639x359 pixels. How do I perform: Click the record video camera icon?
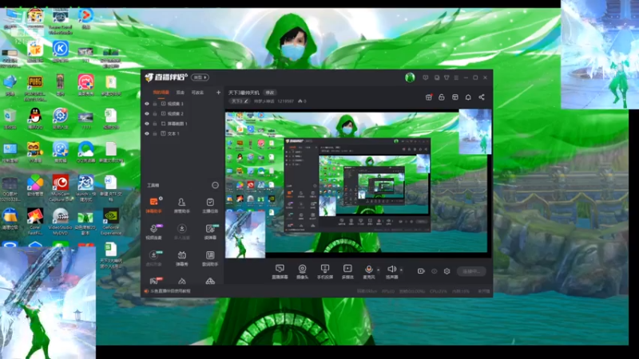tap(421, 271)
